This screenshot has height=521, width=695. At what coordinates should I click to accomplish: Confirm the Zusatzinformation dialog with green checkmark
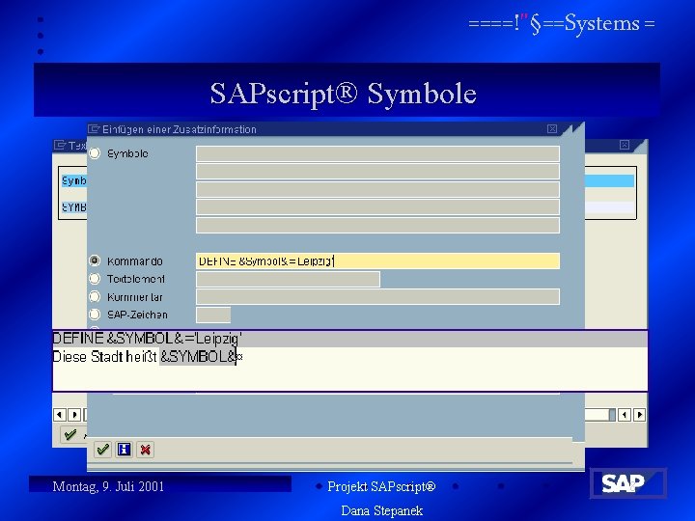(103, 450)
